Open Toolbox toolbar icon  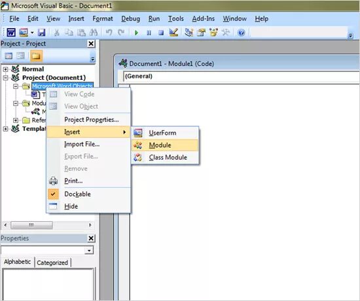coord(226,33)
